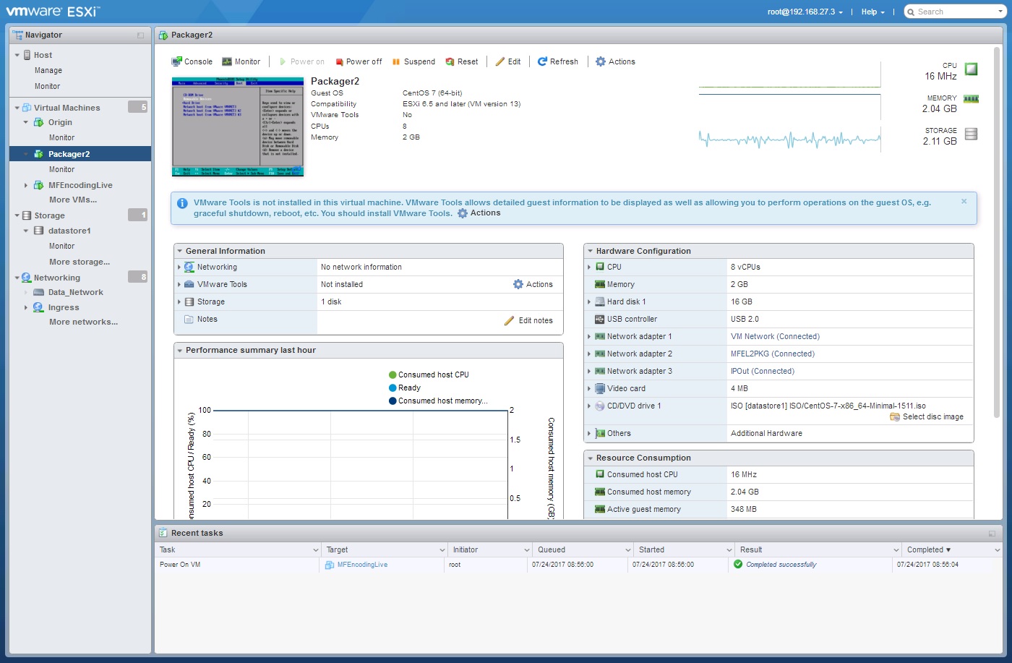Click Edit notes link
1012x663 pixels.
click(x=528, y=320)
